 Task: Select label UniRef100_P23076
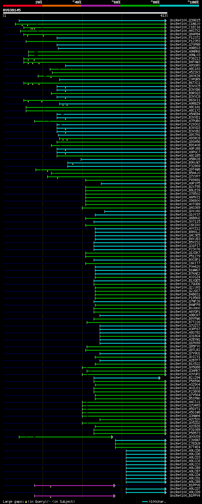coord(185,249)
